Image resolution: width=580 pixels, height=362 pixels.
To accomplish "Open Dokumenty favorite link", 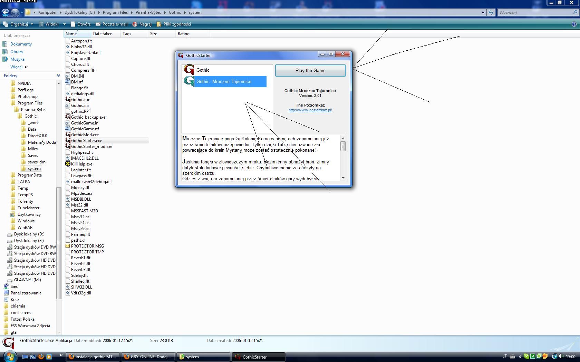I will pyautogui.click(x=21, y=44).
